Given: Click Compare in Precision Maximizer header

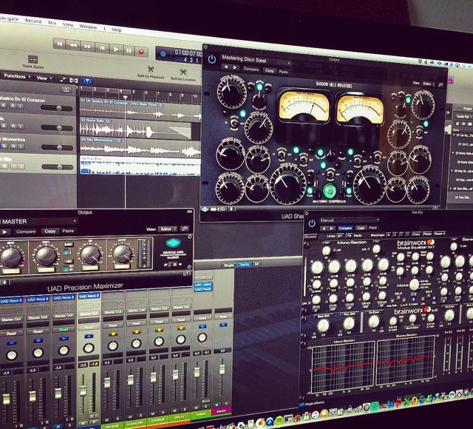Looking at the screenshot, I should tap(26, 232).
